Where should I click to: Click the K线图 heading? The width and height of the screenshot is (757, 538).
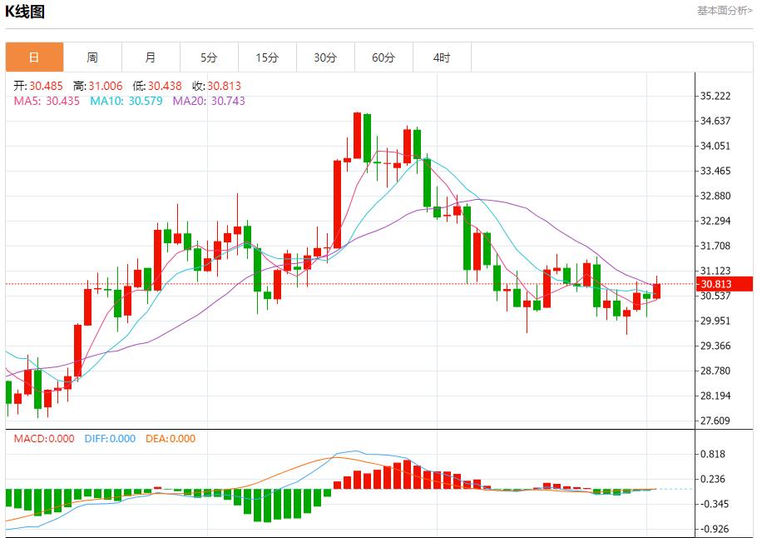[x=25, y=12]
